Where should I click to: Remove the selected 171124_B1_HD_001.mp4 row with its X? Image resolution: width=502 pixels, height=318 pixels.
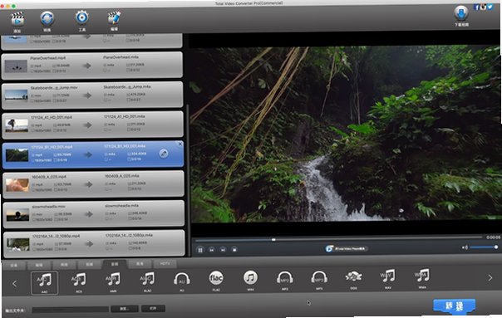[180, 144]
